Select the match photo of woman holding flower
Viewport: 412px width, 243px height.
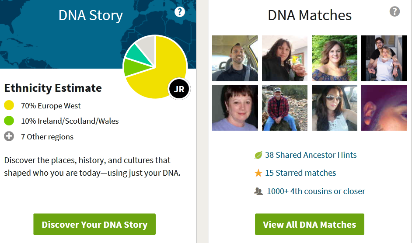285,58
